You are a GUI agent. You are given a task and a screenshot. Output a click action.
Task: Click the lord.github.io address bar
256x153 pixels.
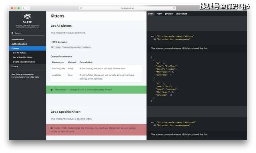click(127, 8)
